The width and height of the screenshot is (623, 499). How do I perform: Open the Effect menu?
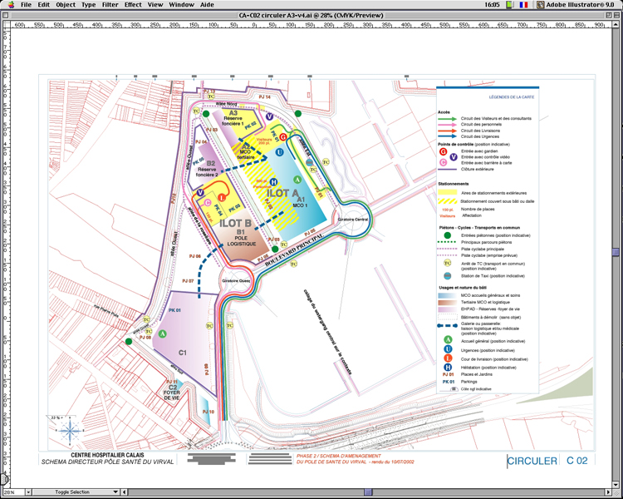point(133,5)
